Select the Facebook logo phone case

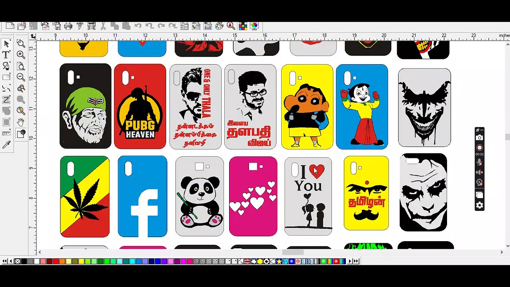click(142, 197)
